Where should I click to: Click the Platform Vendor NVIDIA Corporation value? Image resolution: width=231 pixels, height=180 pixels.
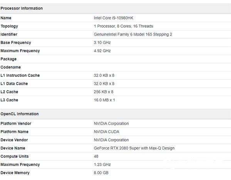click(x=111, y=123)
